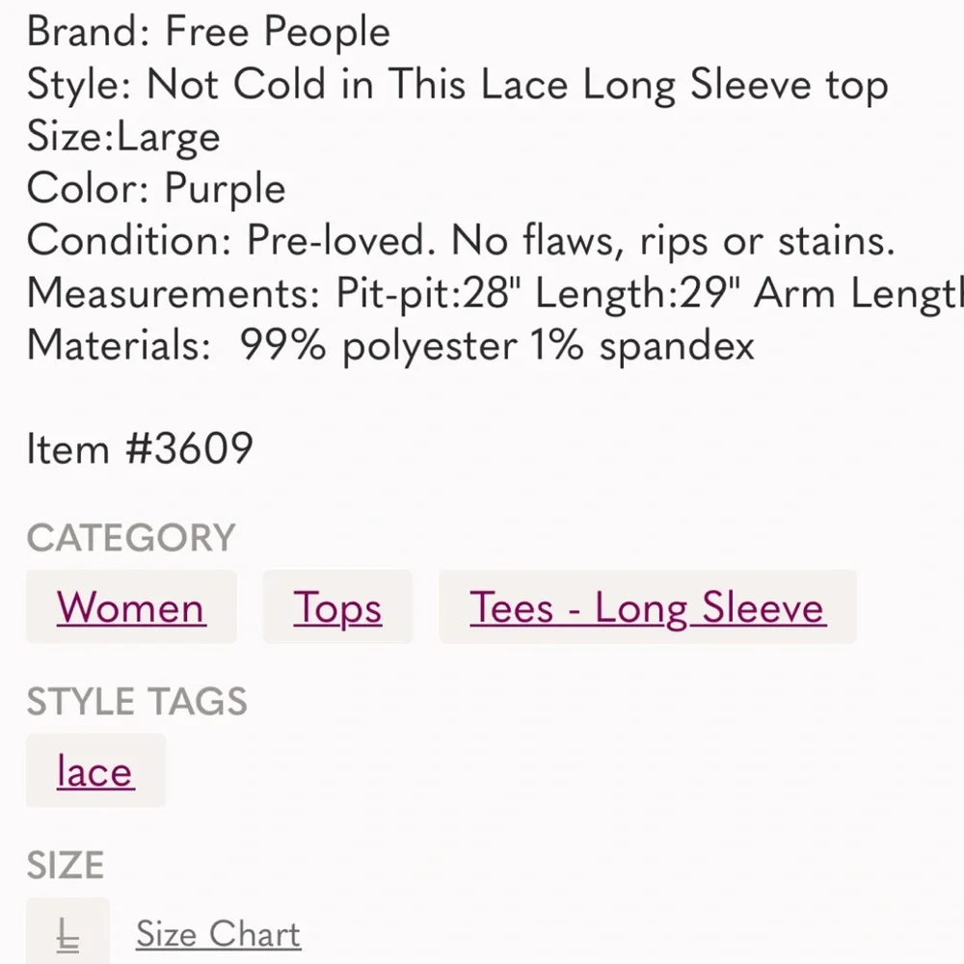Select the size L button
The image size is (964, 964).
(x=67, y=933)
